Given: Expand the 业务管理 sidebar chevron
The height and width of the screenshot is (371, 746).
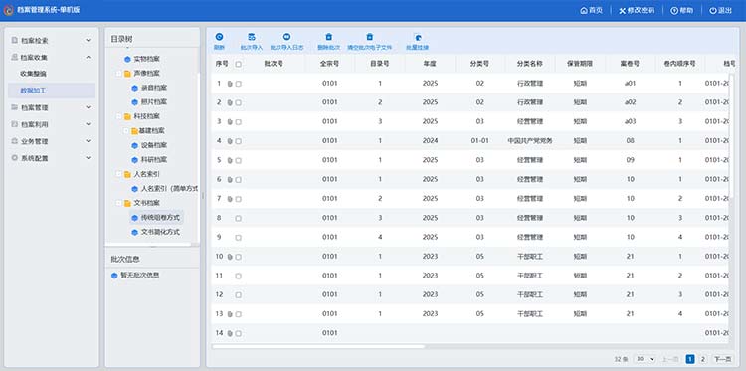Looking at the screenshot, I should [x=88, y=141].
